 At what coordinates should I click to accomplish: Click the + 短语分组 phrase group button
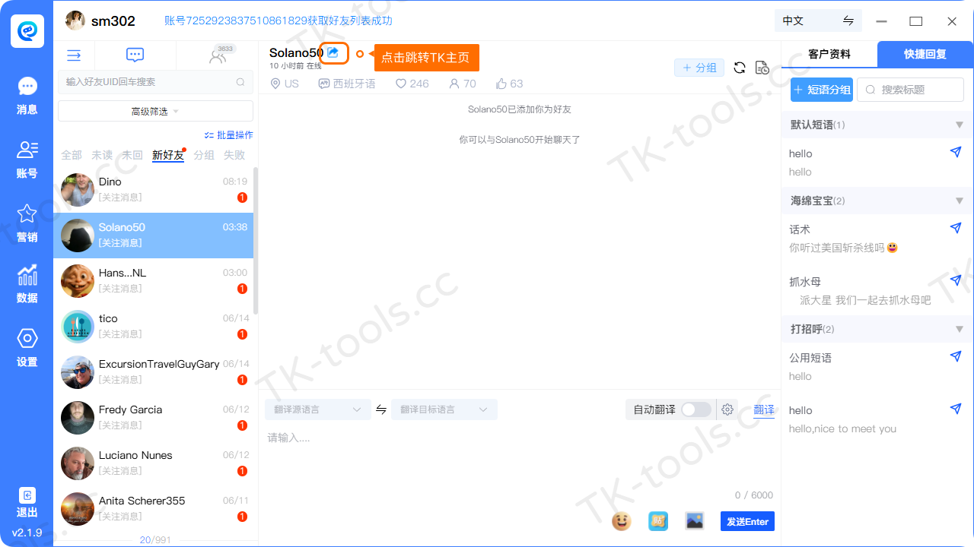(822, 90)
